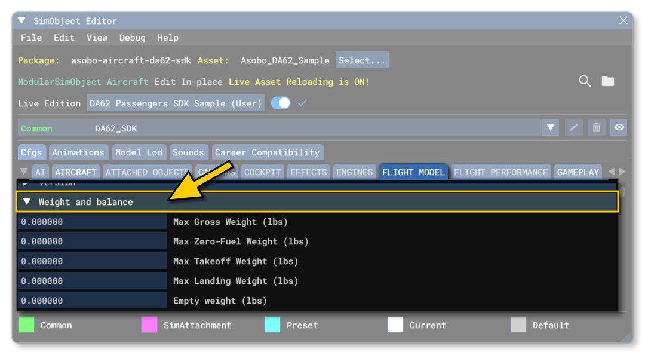Click the SimObject Editor collapse triangle
Image resolution: width=645 pixels, height=355 pixels.
[21, 20]
